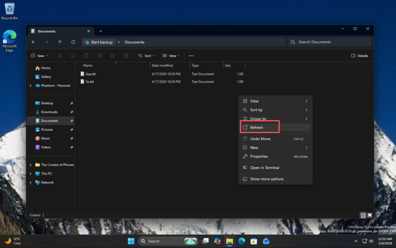Select Undo Move in context menu
Image resolution: width=396 pixels, height=248 pixels.
point(275,139)
